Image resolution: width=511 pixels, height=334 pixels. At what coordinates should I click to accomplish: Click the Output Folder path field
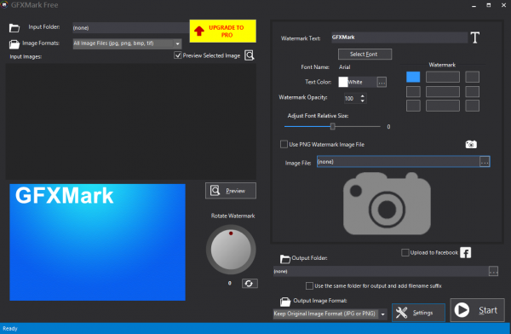point(381,271)
